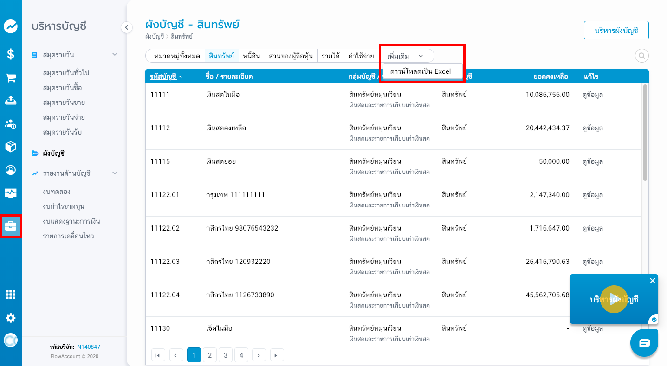Image resolution: width=667 pixels, height=366 pixels.
Task: Click account name กรุงเทพ 111111111
Action: point(235,195)
